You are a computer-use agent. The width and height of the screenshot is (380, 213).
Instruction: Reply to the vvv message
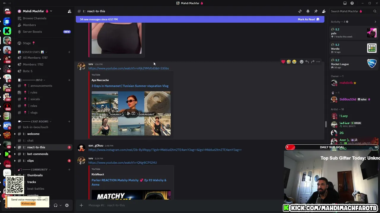point(307,62)
